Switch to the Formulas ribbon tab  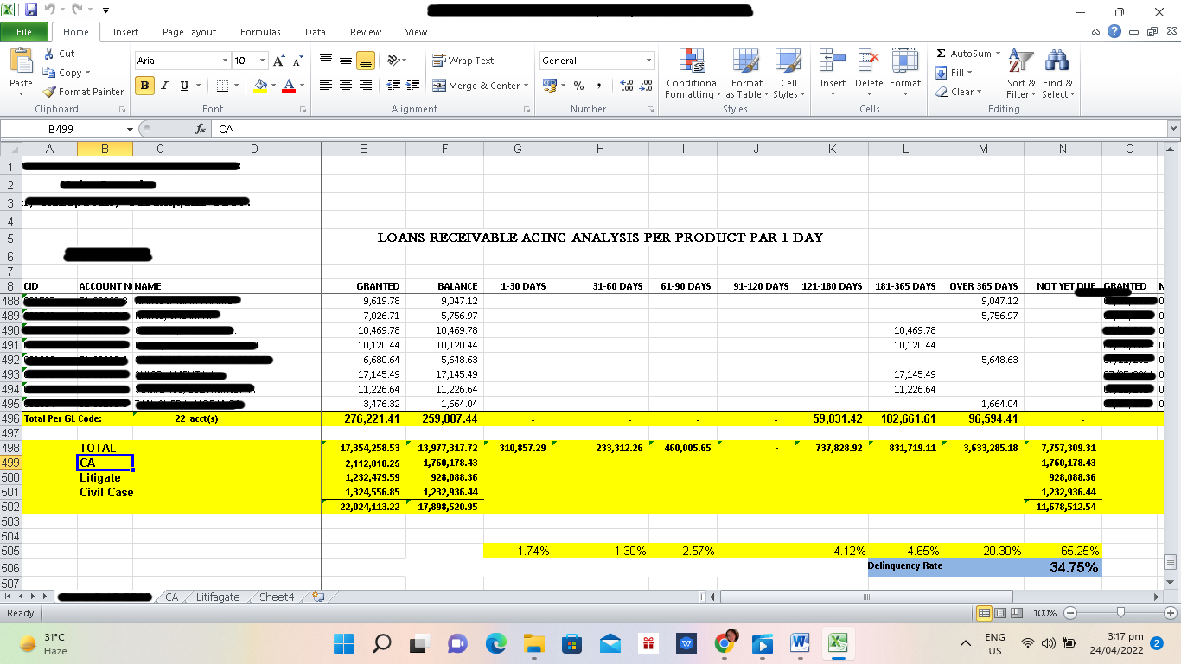pos(260,32)
